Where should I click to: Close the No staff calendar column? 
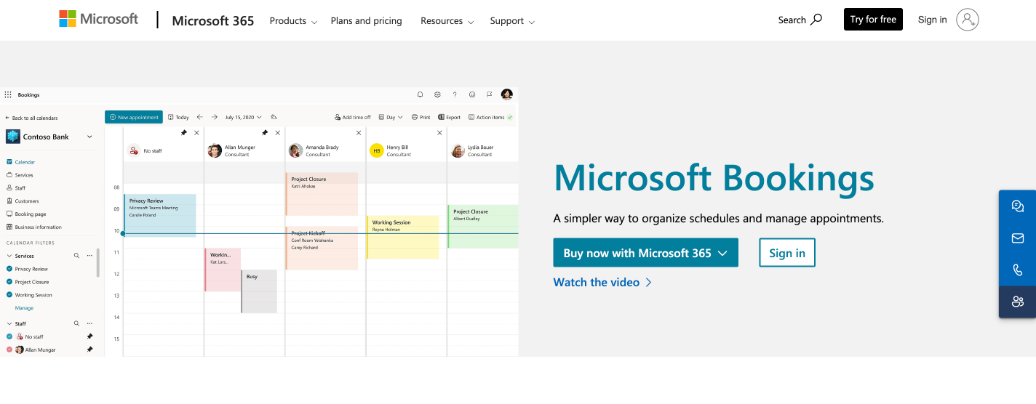196,133
